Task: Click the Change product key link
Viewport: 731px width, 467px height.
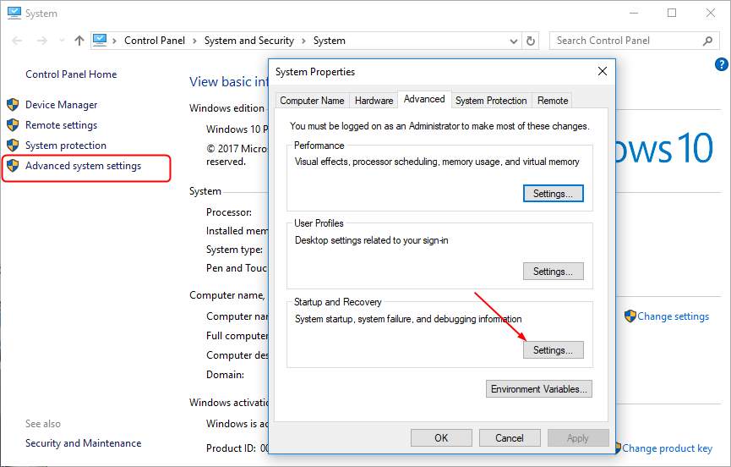Action: [667, 448]
